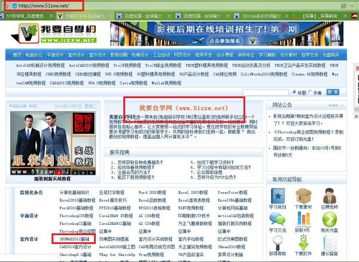Screen dimensions: 359x262
Task: Click the 购买光盘 green arrow icon
Action: click(x=330, y=219)
